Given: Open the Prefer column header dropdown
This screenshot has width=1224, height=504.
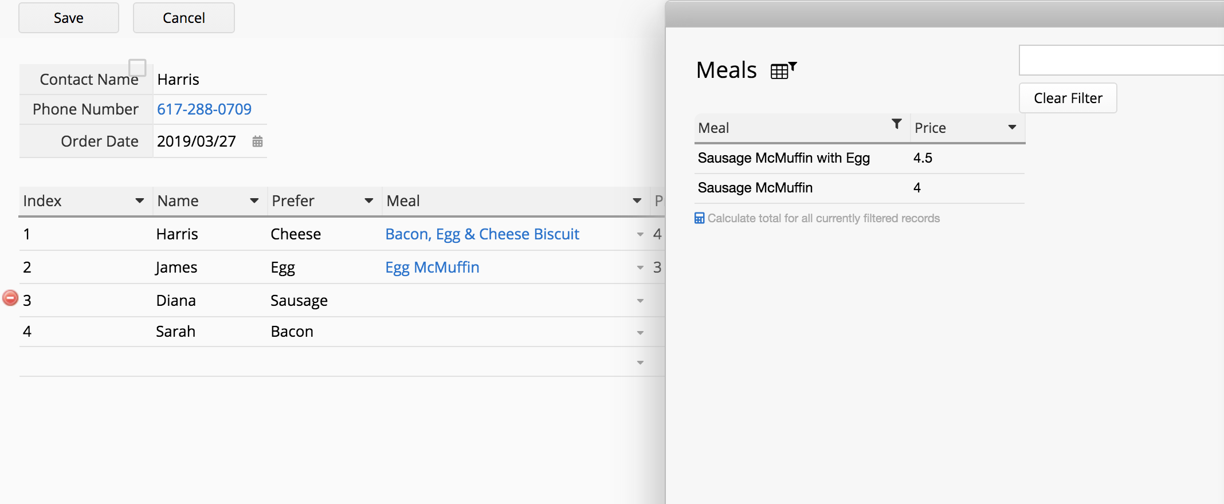Looking at the screenshot, I should 369,201.
